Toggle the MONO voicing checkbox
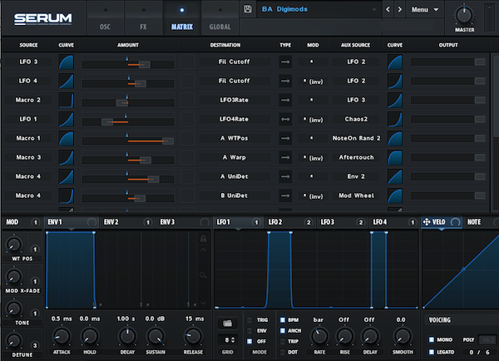Image resolution: width=499 pixels, height=361 pixels. pyautogui.click(x=432, y=339)
